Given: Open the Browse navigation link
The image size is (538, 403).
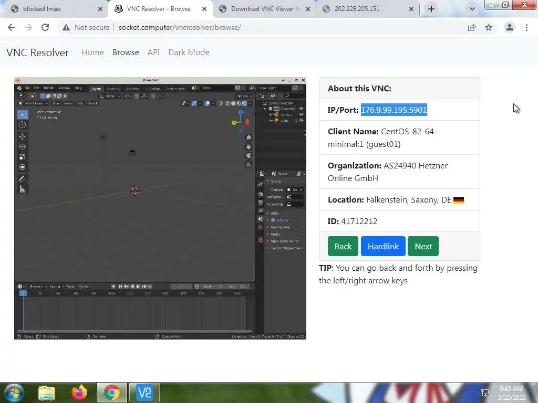Looking at the screenshot, I should pyautogui.click(x=126, y=52).
